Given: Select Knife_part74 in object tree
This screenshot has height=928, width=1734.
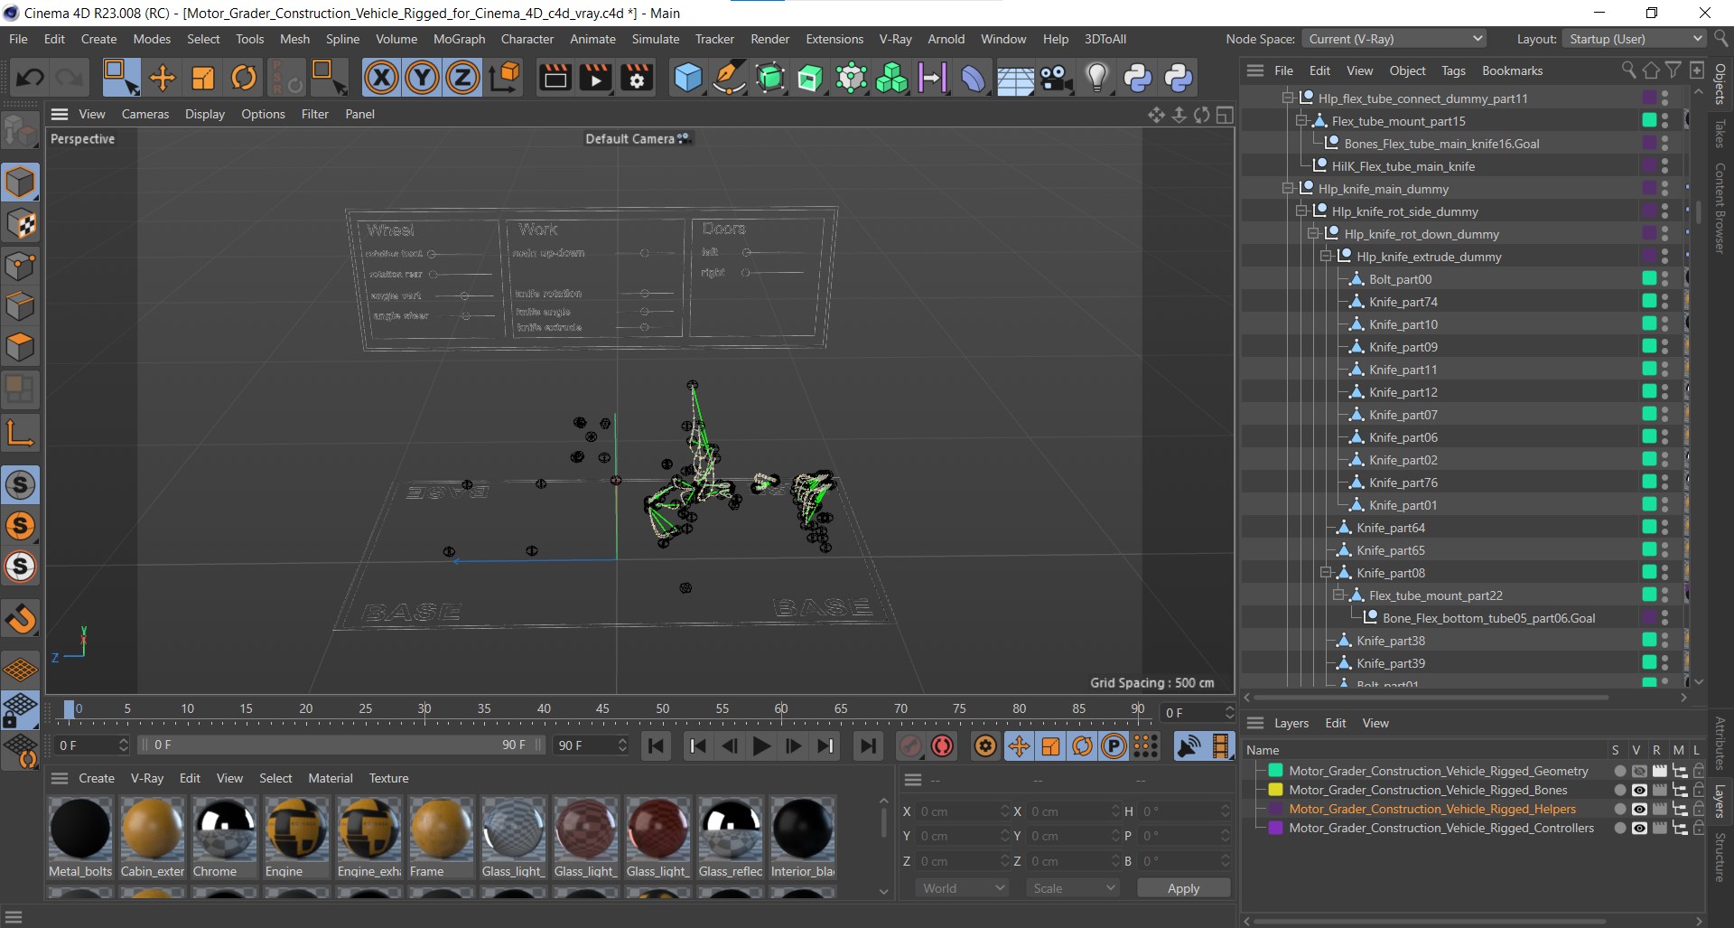Looking at the screenshot, I should pos(1403,302).
